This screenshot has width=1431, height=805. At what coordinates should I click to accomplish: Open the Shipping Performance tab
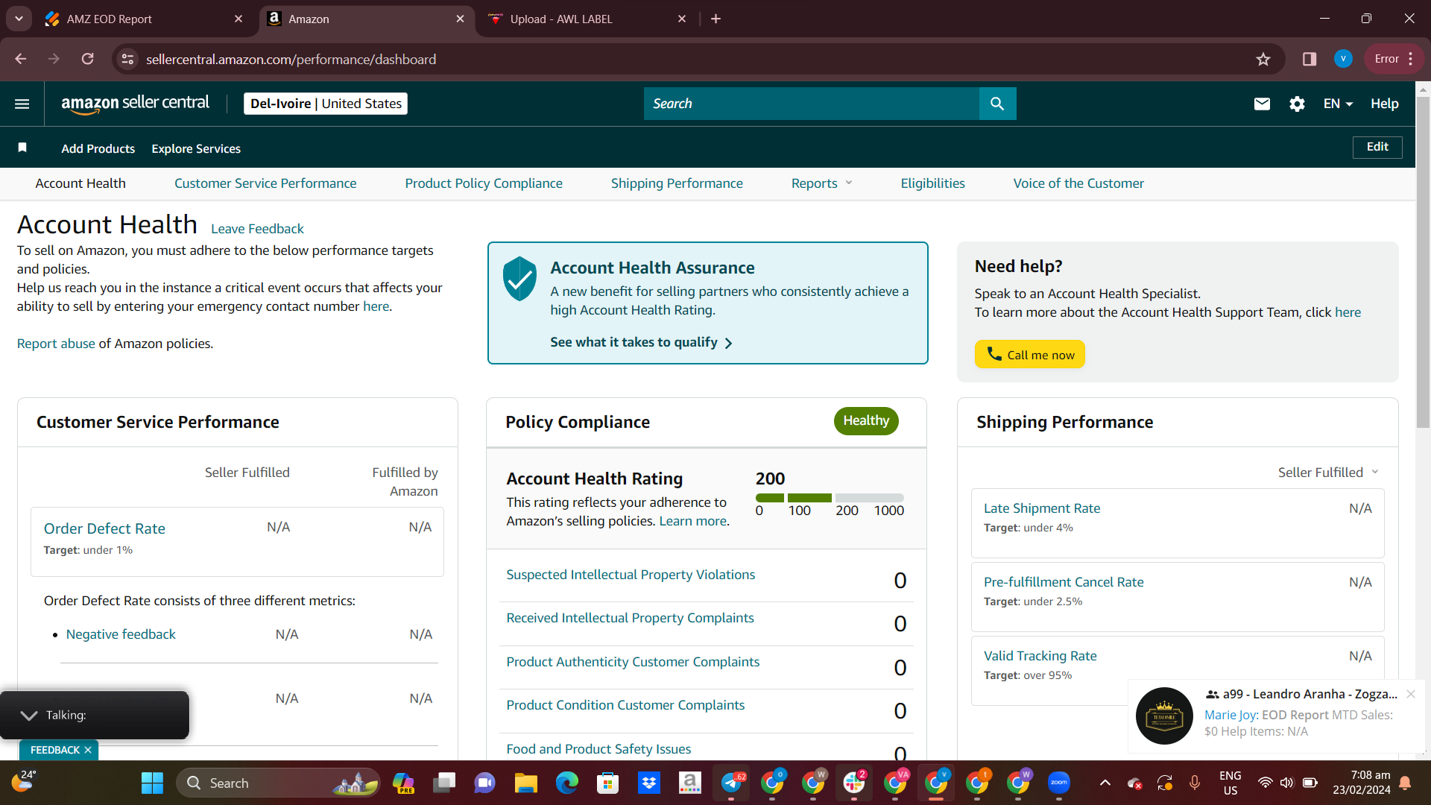(x=677, y=183)
